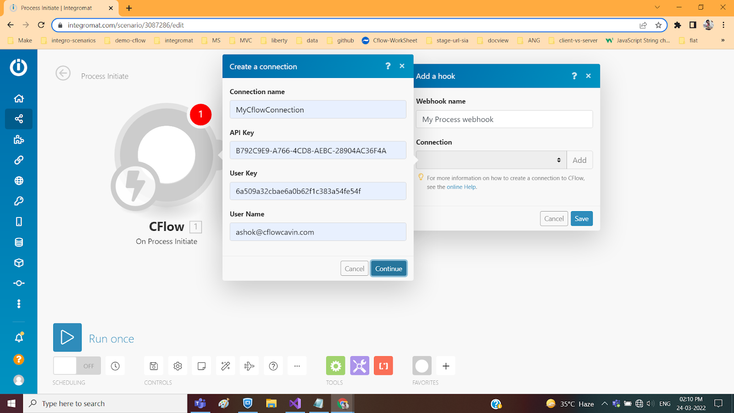Open the Cflow-WorkSheet bookmark
Screen dimensions: 734x413
coord(389,40)
